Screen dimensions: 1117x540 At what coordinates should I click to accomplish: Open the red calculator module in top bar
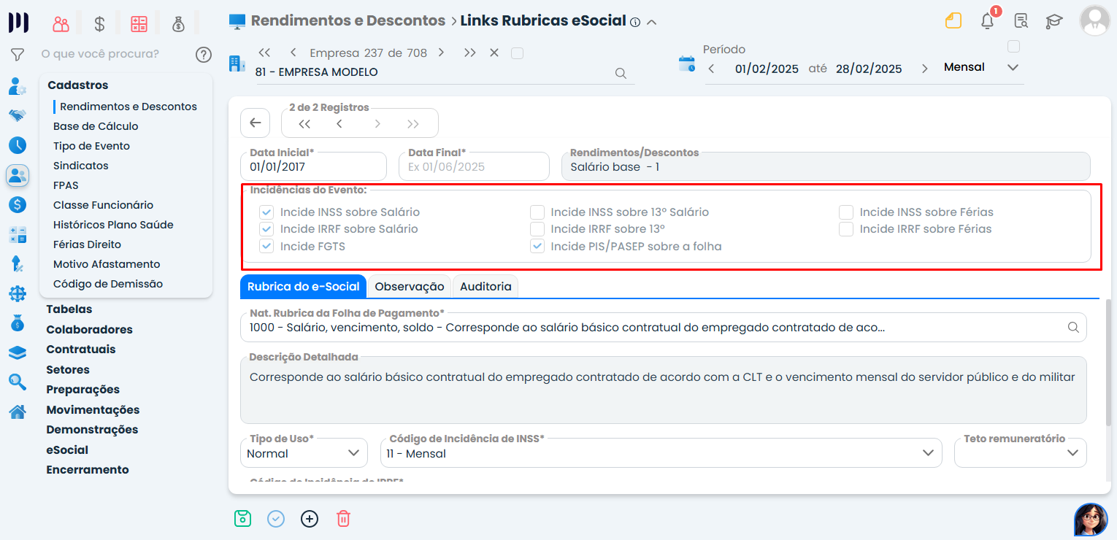[x=139, y=23]
